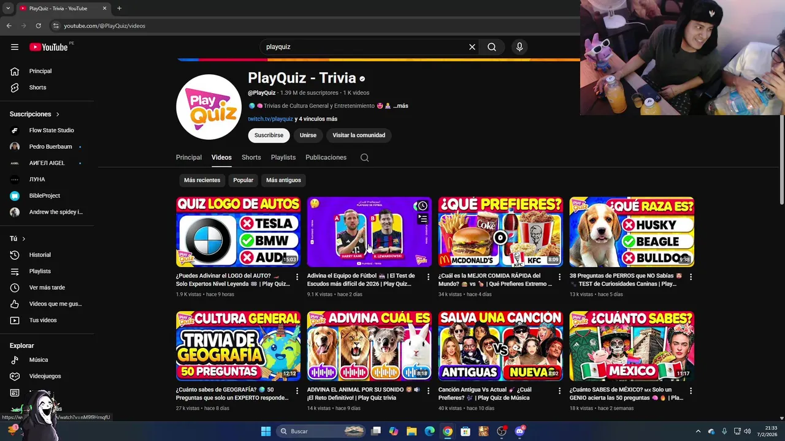The height and width of the screenshot is (441, 785).
Task: Open the browser tab list dropdown
Action: (x=8, y=8)
